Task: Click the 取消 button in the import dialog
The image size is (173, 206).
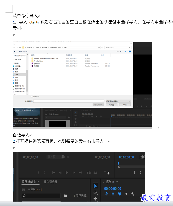Action: tap(125, 105)
